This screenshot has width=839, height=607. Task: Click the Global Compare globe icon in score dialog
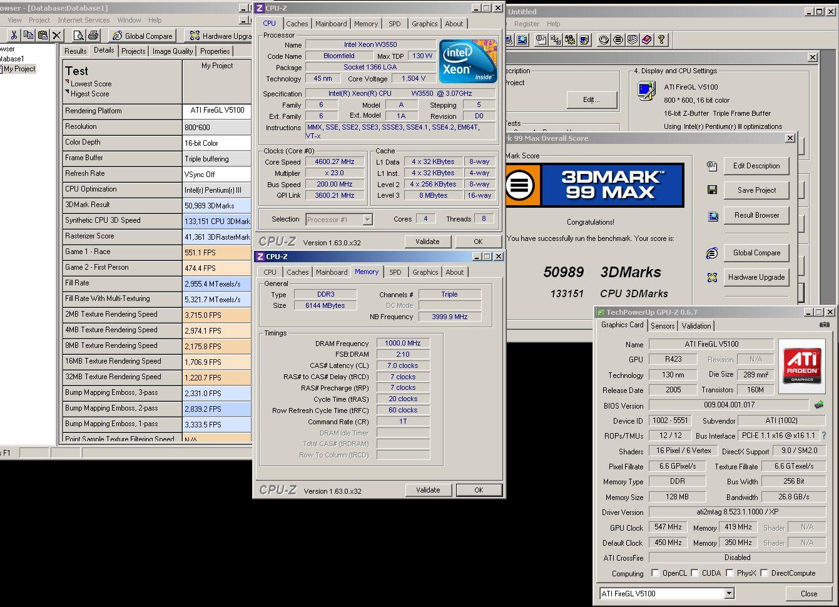coord(712,253)
